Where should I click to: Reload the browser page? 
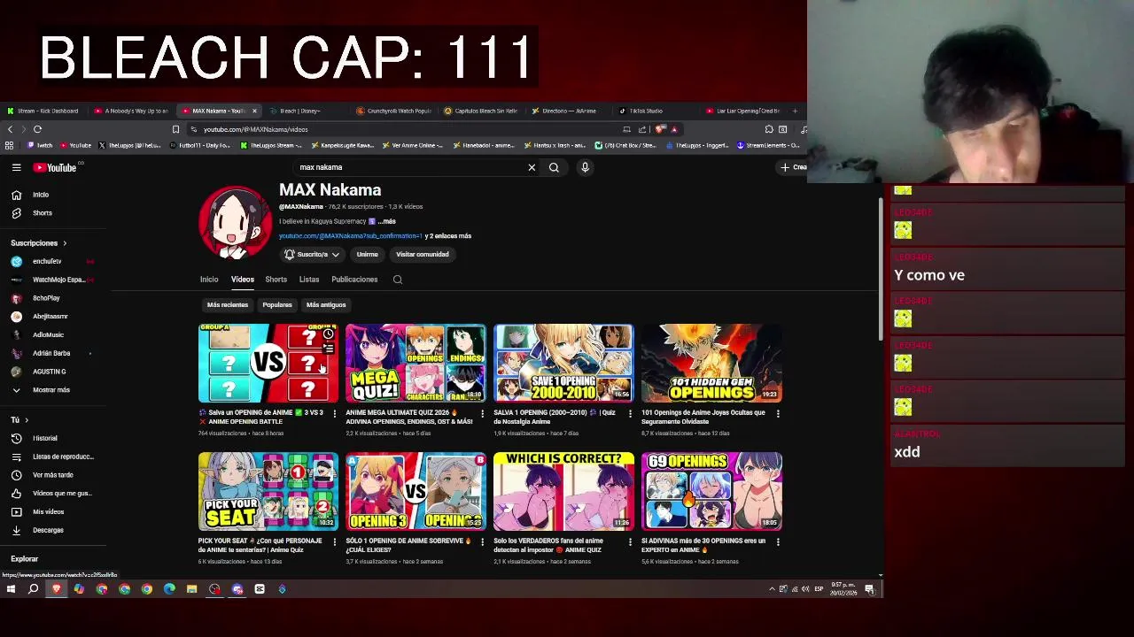point(37,129)
